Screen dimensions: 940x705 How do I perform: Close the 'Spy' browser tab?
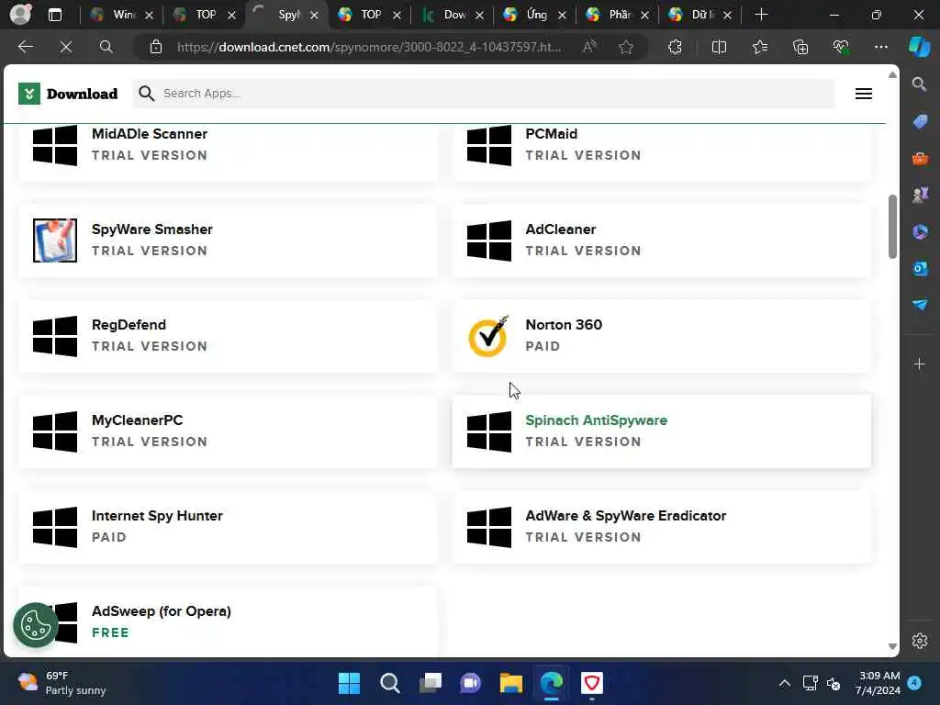coord(314,15)
